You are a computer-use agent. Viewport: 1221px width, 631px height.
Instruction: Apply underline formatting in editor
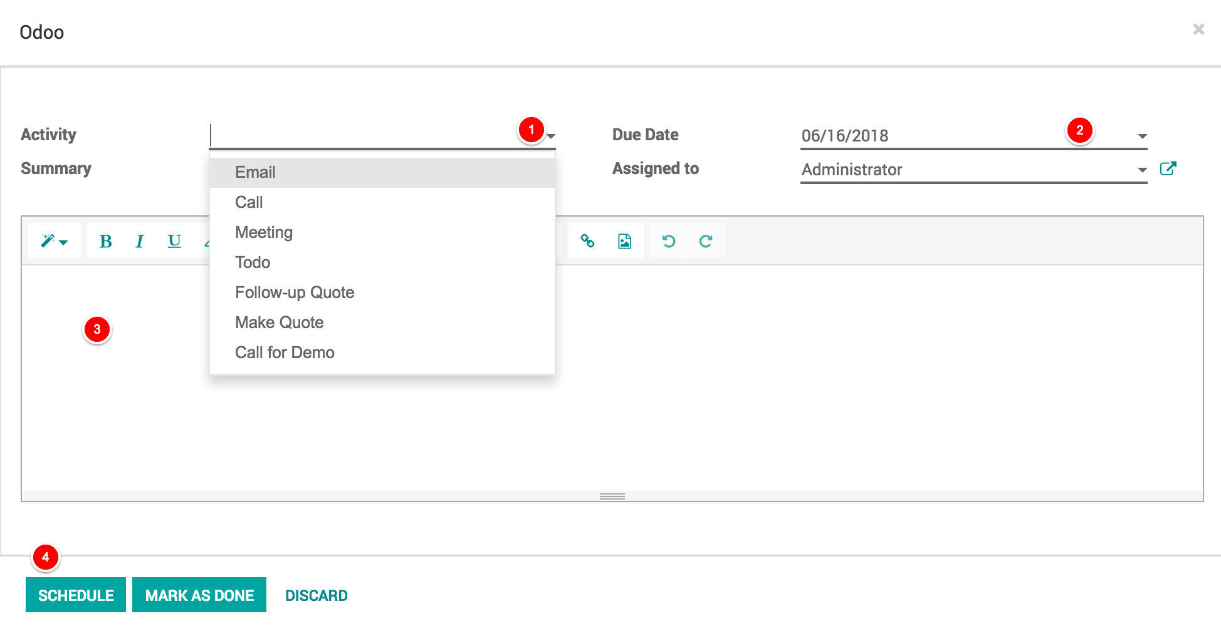point(174,241)
